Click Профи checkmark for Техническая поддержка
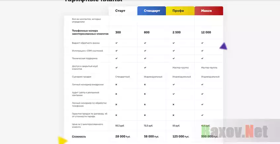Viewport: 280px width, 144px height. (174, 58)
